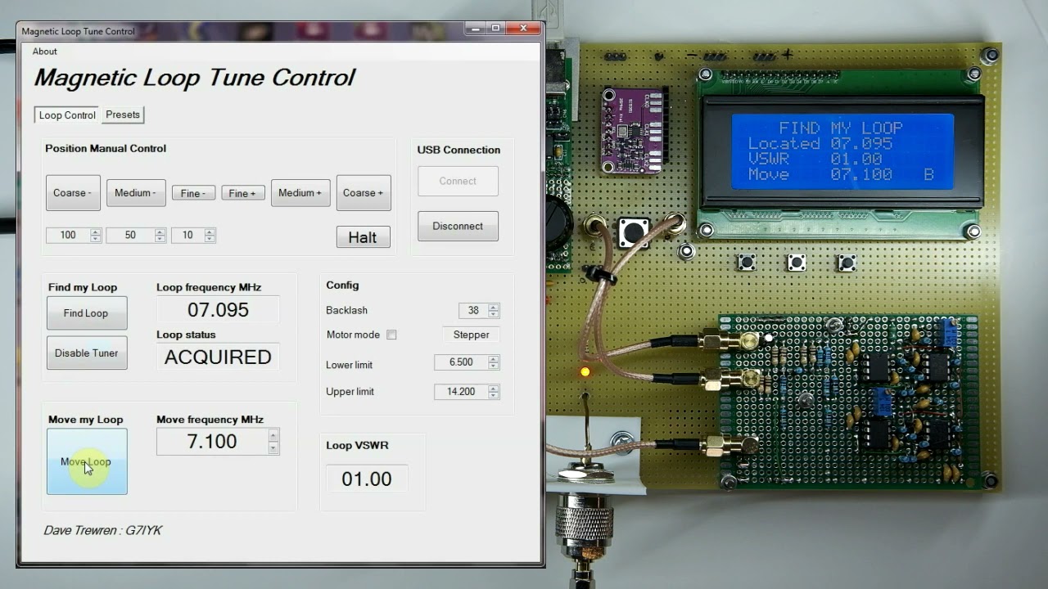Click the Fine - button

tap(194, 193)
